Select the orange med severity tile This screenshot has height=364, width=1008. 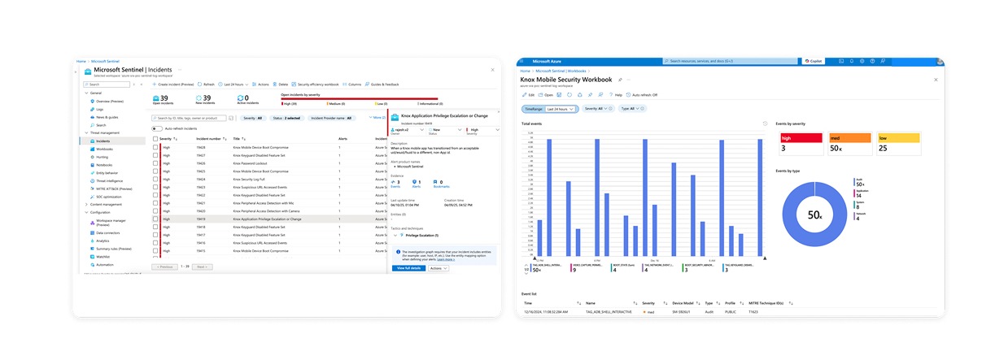849,144
